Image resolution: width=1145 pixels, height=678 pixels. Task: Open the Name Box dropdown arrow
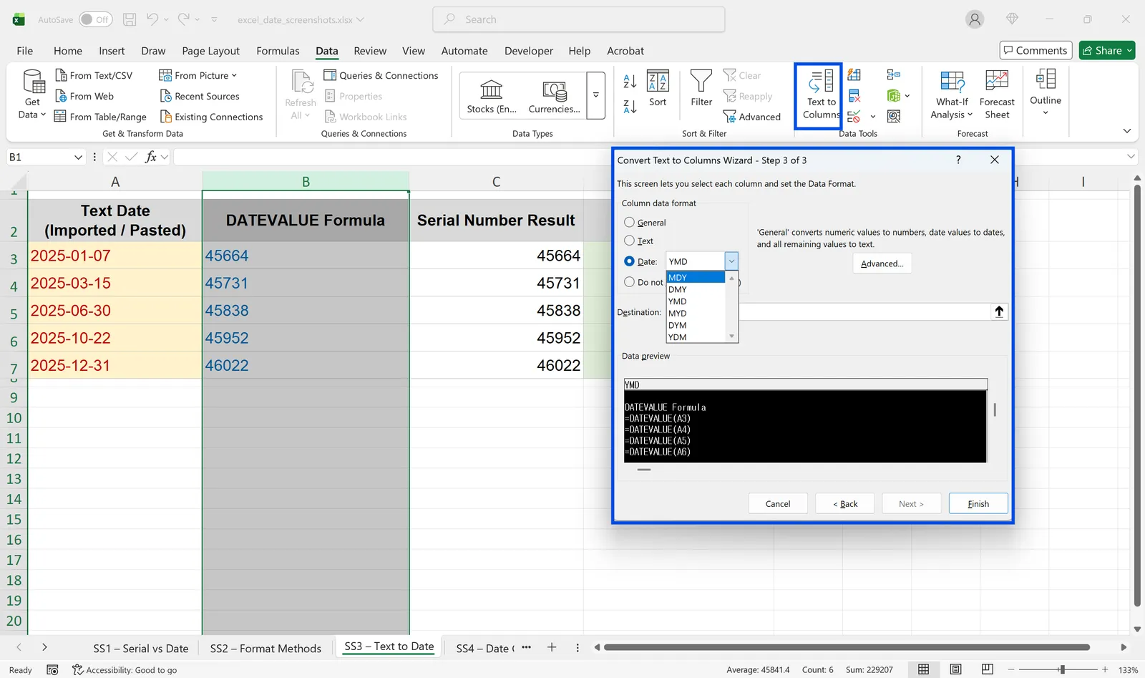point(79,157)
